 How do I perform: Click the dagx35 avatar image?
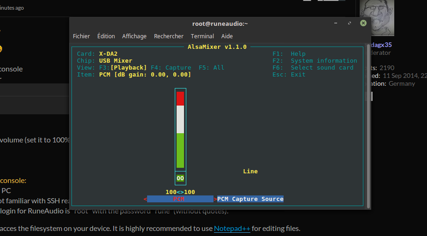377,18
